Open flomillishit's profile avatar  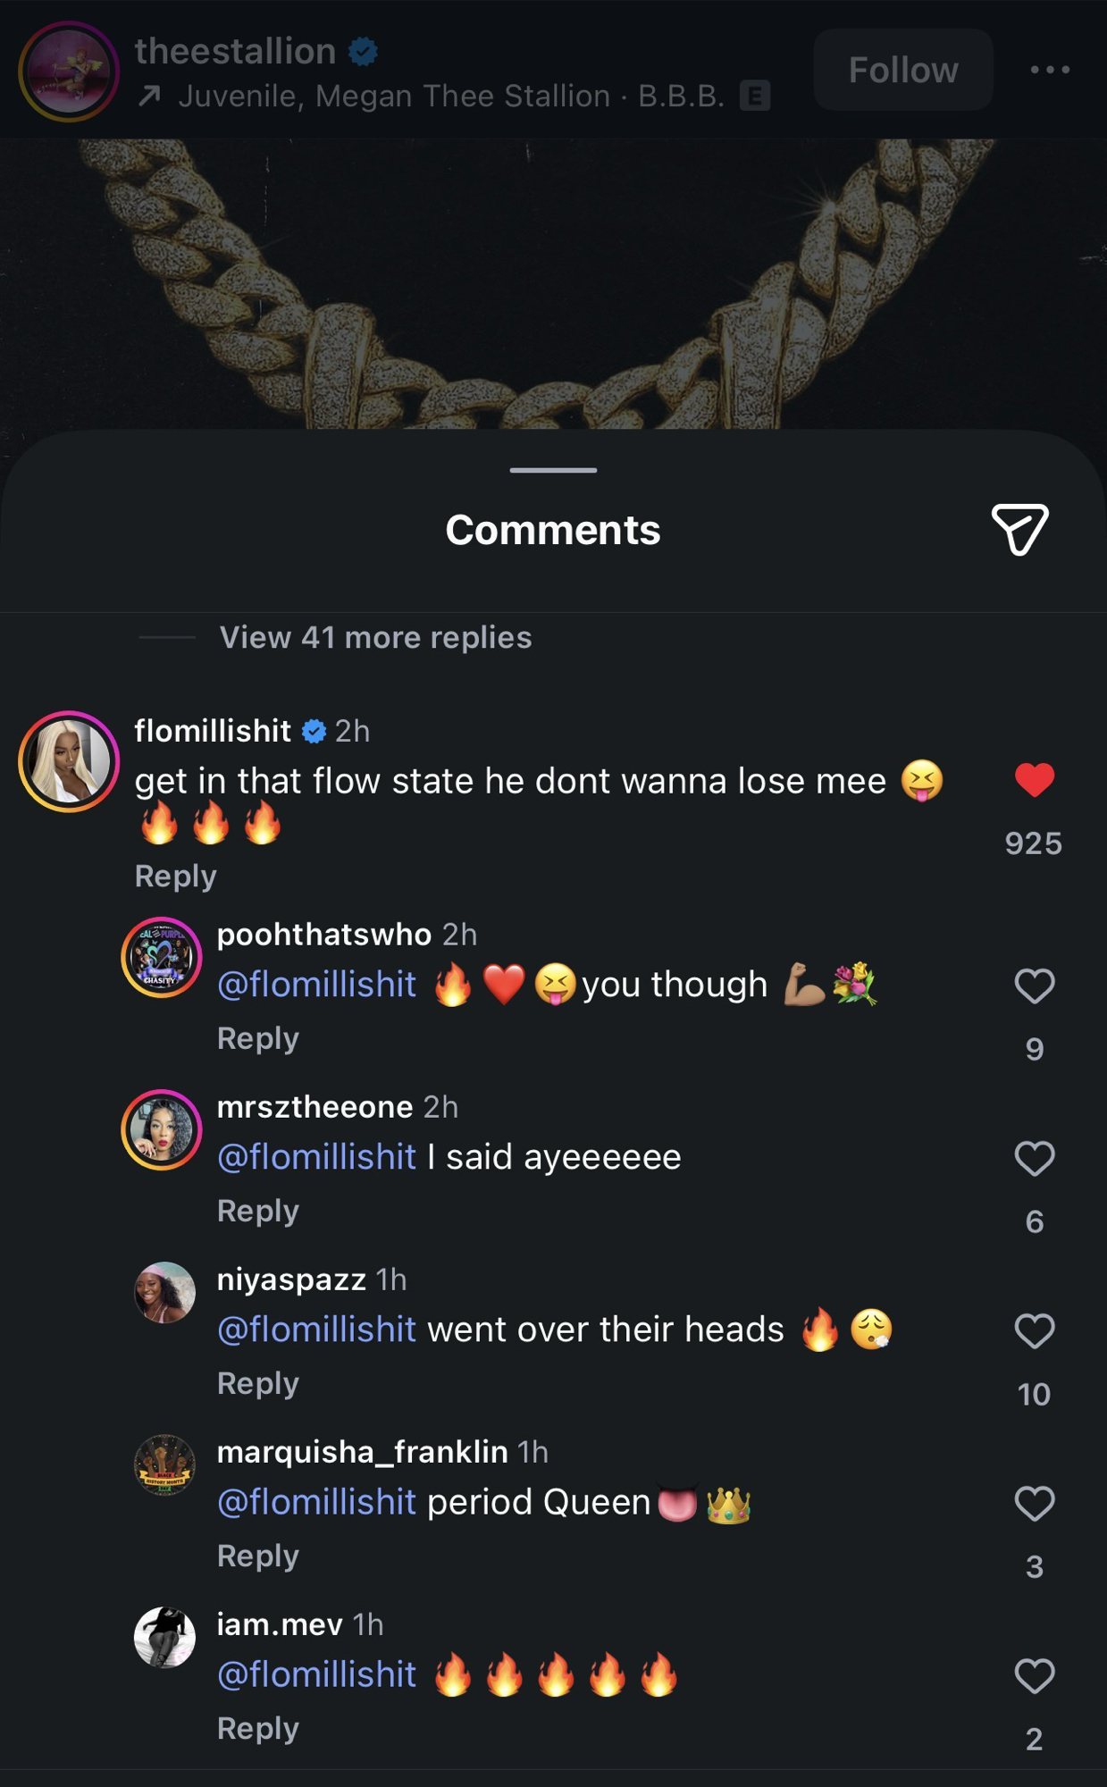click(69, 761)
